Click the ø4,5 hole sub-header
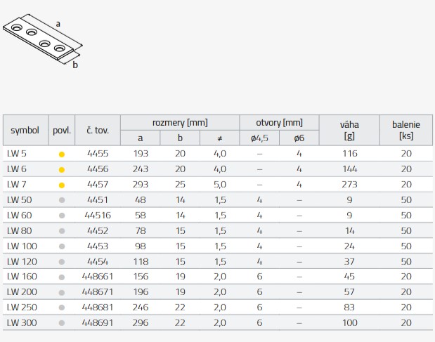 click(x=259, y=138)
